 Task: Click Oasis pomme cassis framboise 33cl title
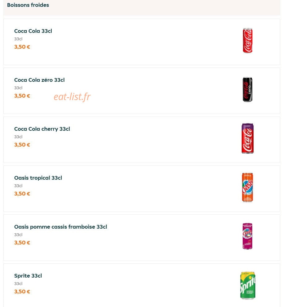[61, 227]
